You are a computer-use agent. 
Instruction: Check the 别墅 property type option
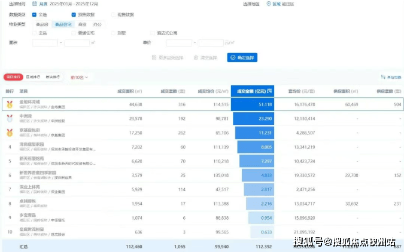(x=114, y=33)
